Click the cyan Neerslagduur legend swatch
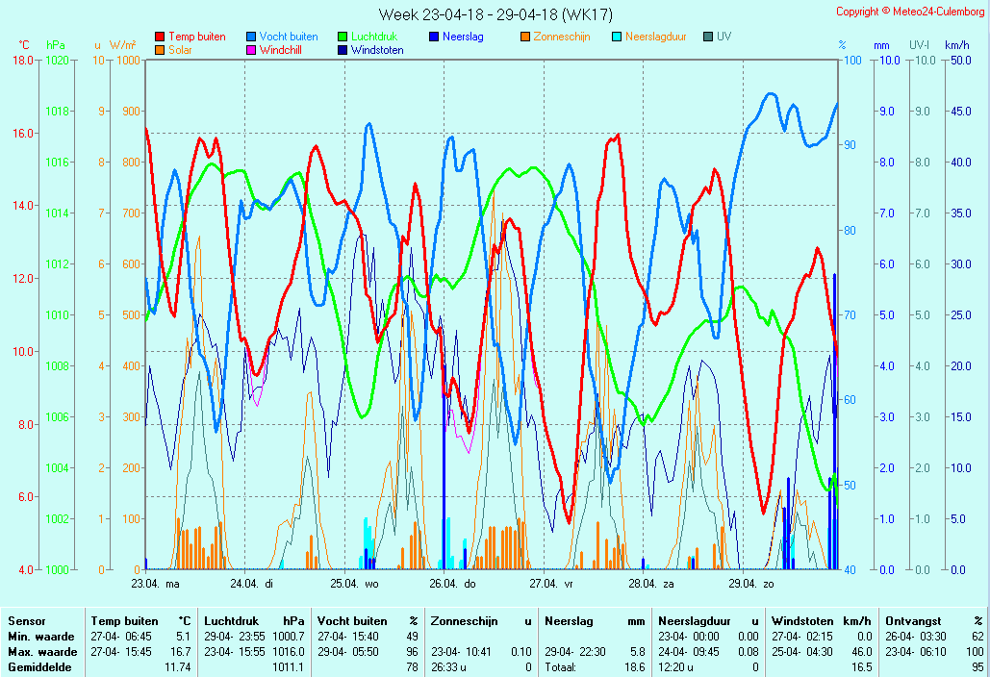Viewport: 990px width, 677px height. coord(617,37)
